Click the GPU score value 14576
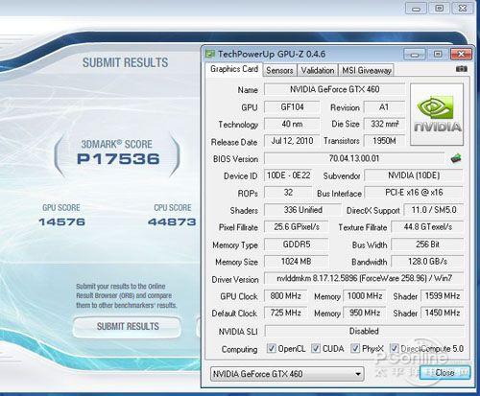Image resolution: width=480 pixels, height=396 pixels. point(61,221)
